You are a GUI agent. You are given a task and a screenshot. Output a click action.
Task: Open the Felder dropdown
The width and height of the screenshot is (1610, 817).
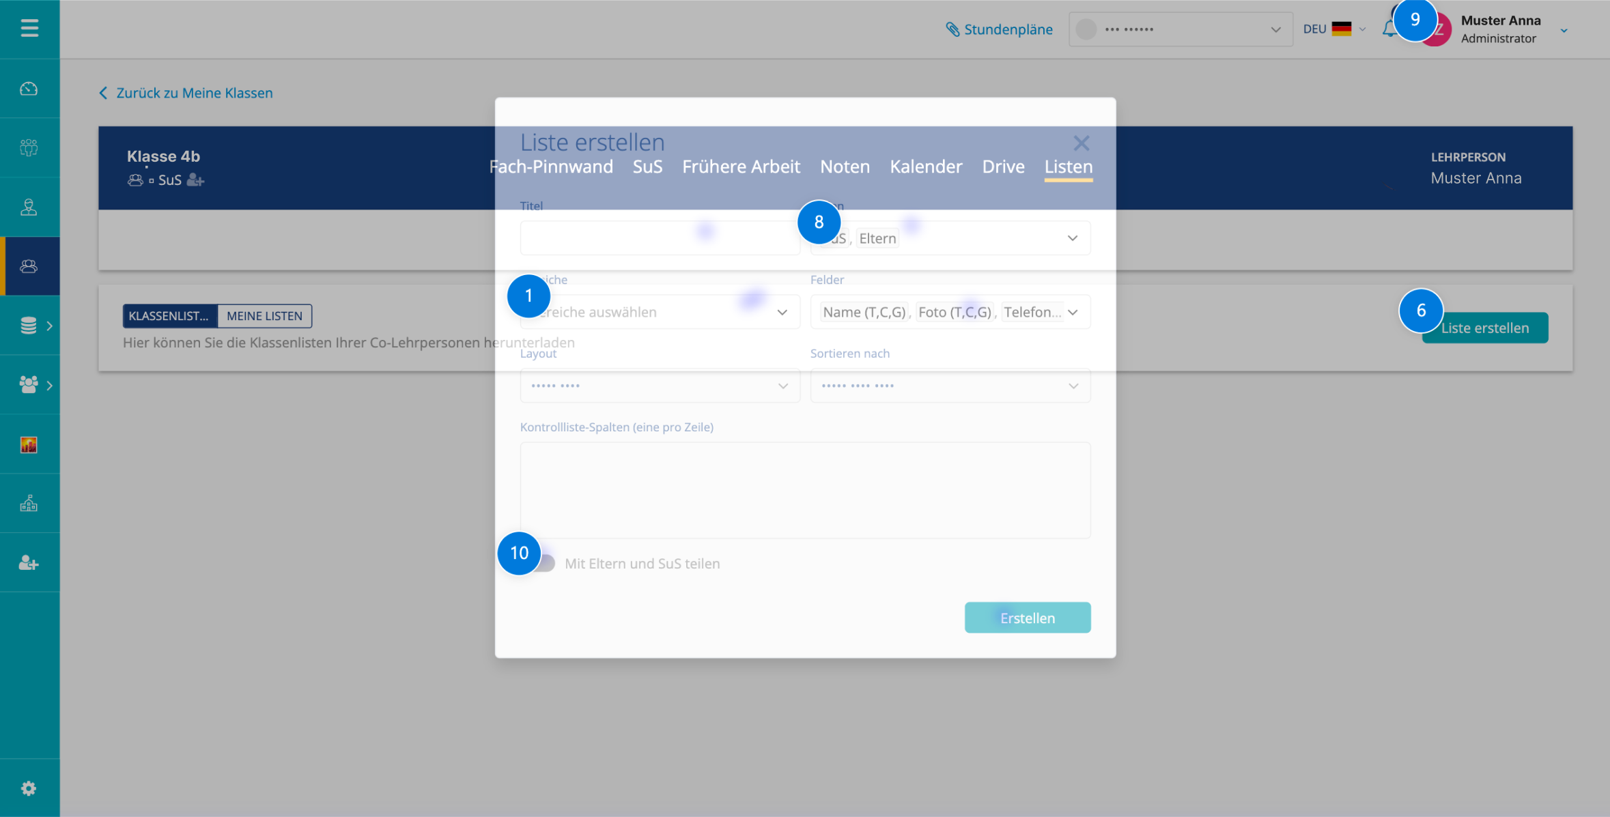[x=950, y=312]
